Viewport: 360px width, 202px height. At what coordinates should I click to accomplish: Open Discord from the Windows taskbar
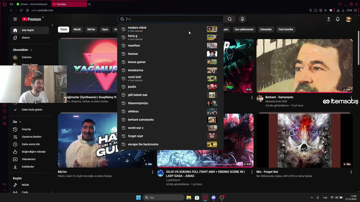213,198
